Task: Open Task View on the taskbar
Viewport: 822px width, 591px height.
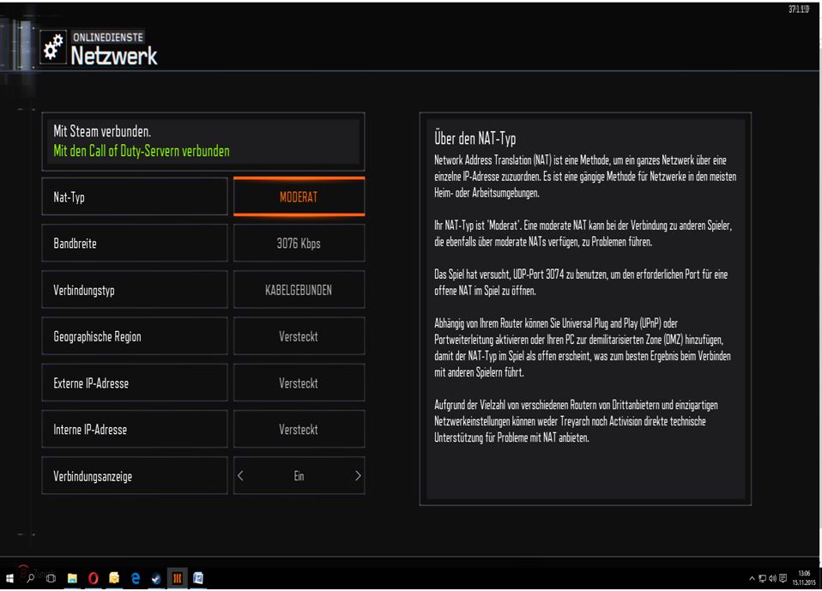Action: click(51, 578)
